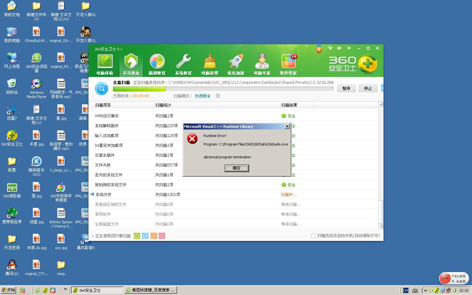The height and width of the screenshot is (295, 472).
Task: Open 电脑清理 broom icon
Action: tap(209, 65)
